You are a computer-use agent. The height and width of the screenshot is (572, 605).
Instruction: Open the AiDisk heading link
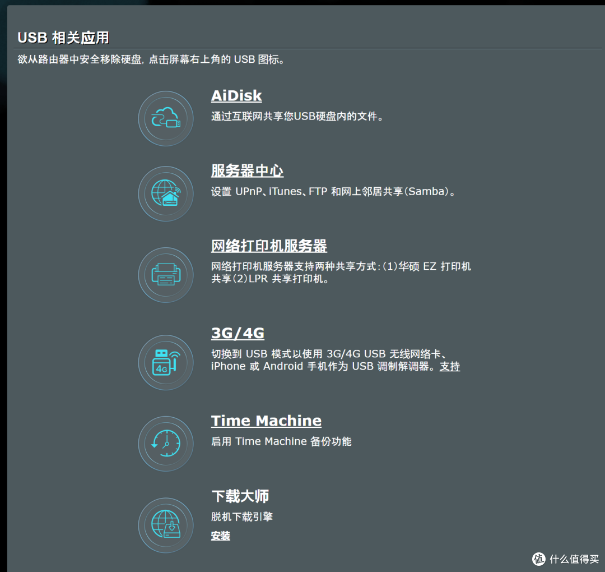tap(236, 96)
